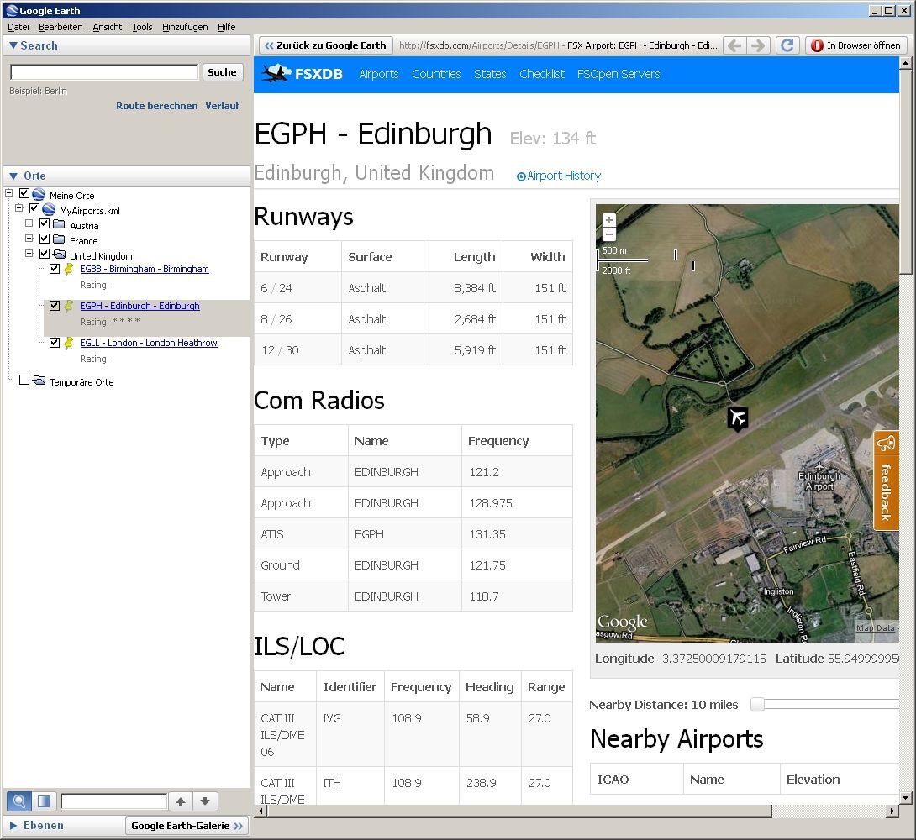This screenshot has height=840, width=916.
Task: Click the Google Earth title bar icon
Action: coord(11,11)
